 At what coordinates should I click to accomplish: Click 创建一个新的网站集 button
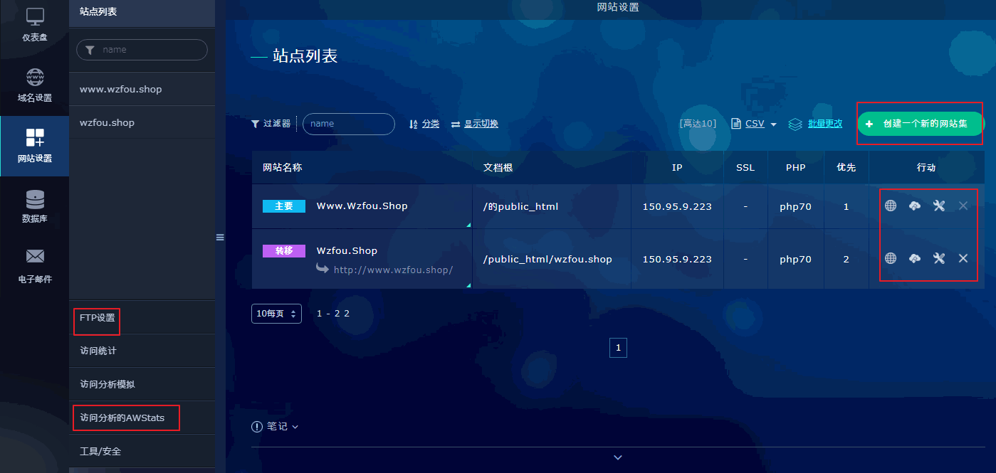[x=920, y=124]
